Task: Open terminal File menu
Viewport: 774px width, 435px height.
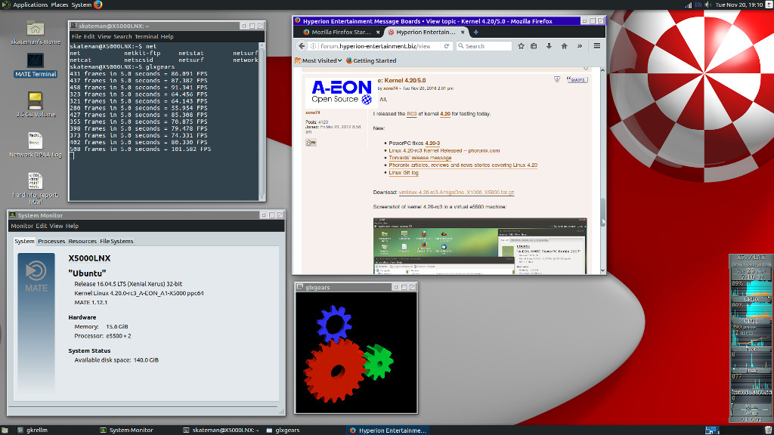Action: [x=76, y=36]
